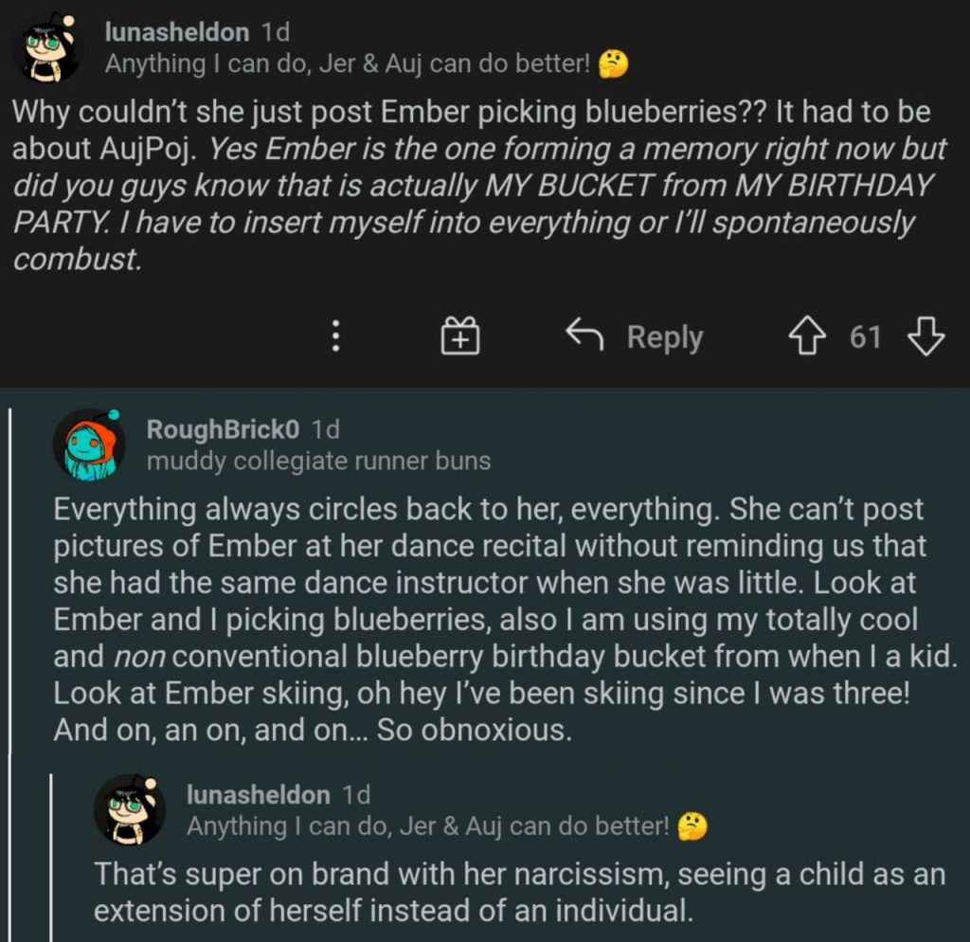
Task: Click the thinking emoji in the nested reply's flair
Action: coord(694,825)
